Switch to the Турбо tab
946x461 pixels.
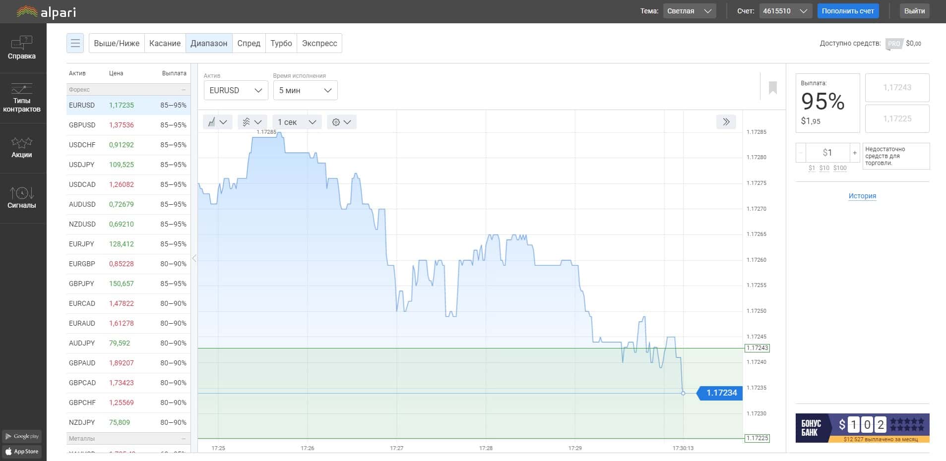click(x=281, y=43)
